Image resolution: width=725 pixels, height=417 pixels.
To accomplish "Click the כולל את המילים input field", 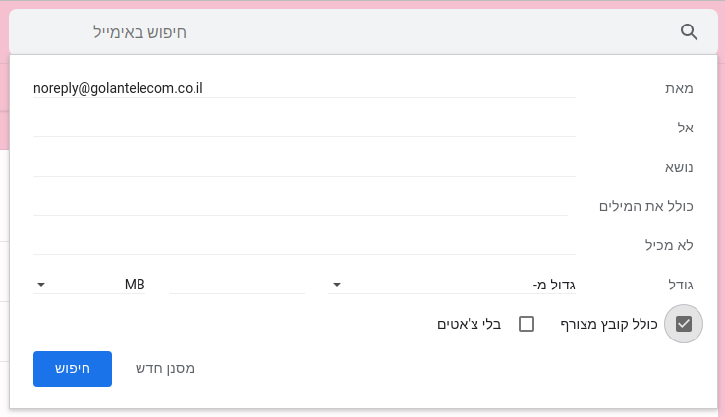I will (x=301, y=206).
